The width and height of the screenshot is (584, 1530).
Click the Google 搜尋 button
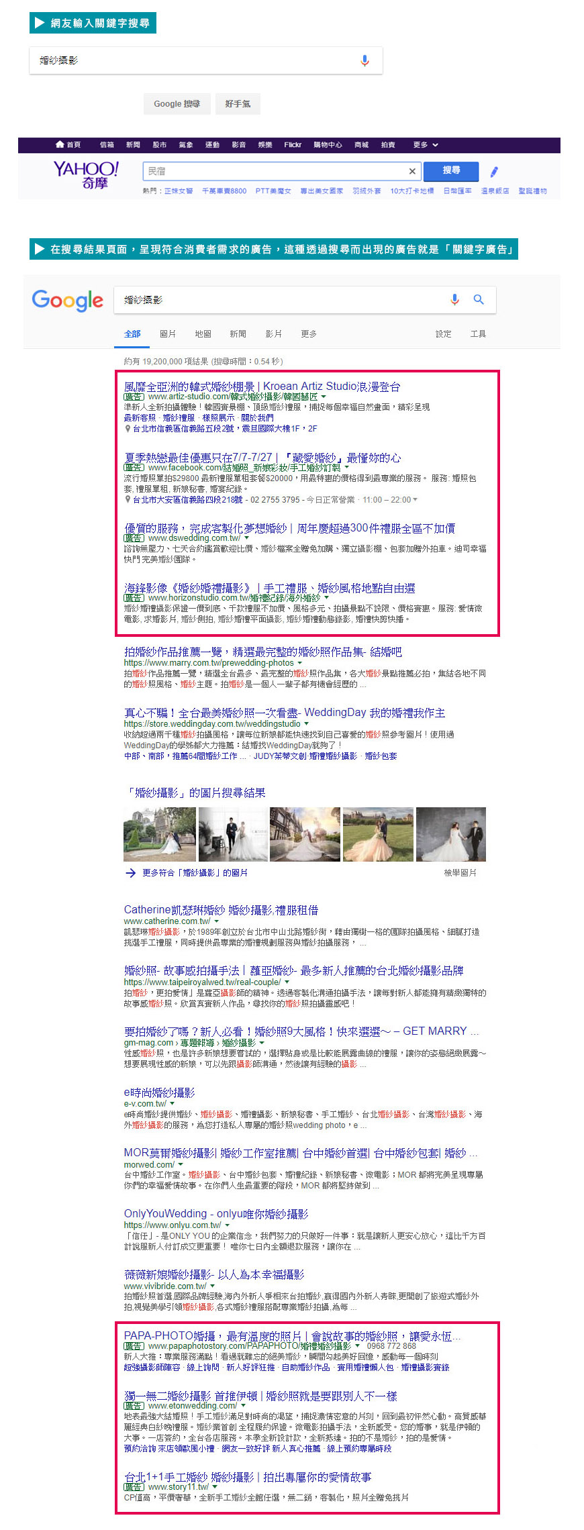(x=177, y=104)
